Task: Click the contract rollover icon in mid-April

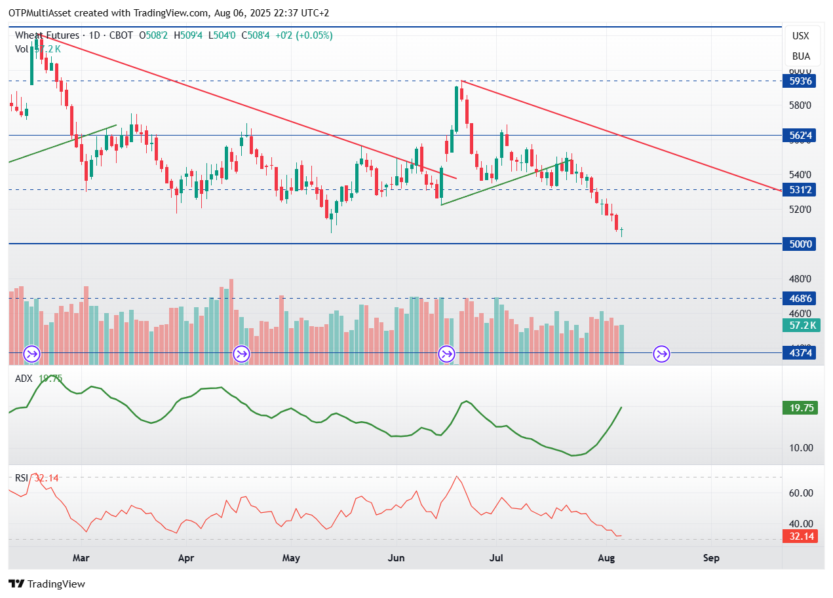Action: pos(241,354)
